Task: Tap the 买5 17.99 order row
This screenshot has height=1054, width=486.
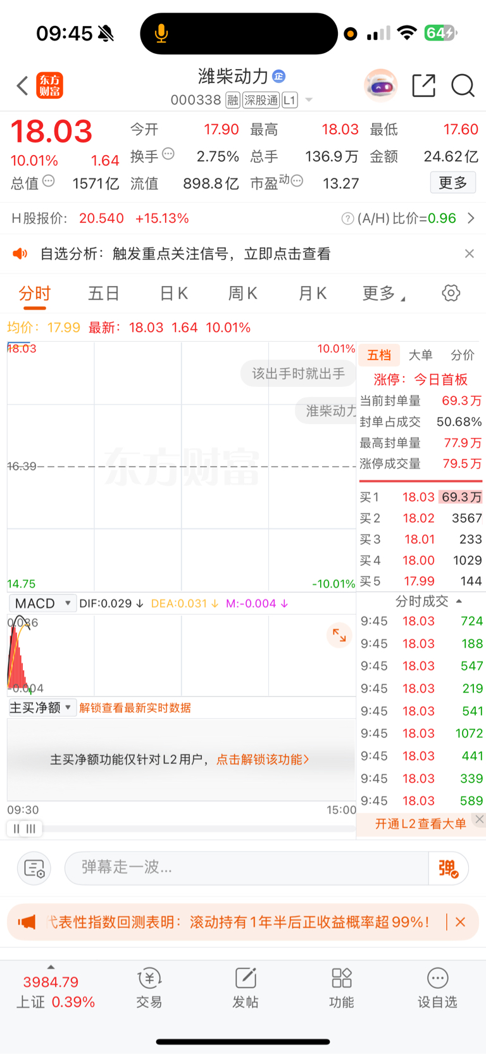Action: 421,581
